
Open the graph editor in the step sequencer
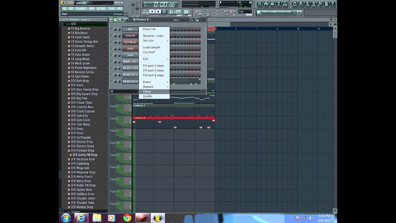tap(192, 20)
